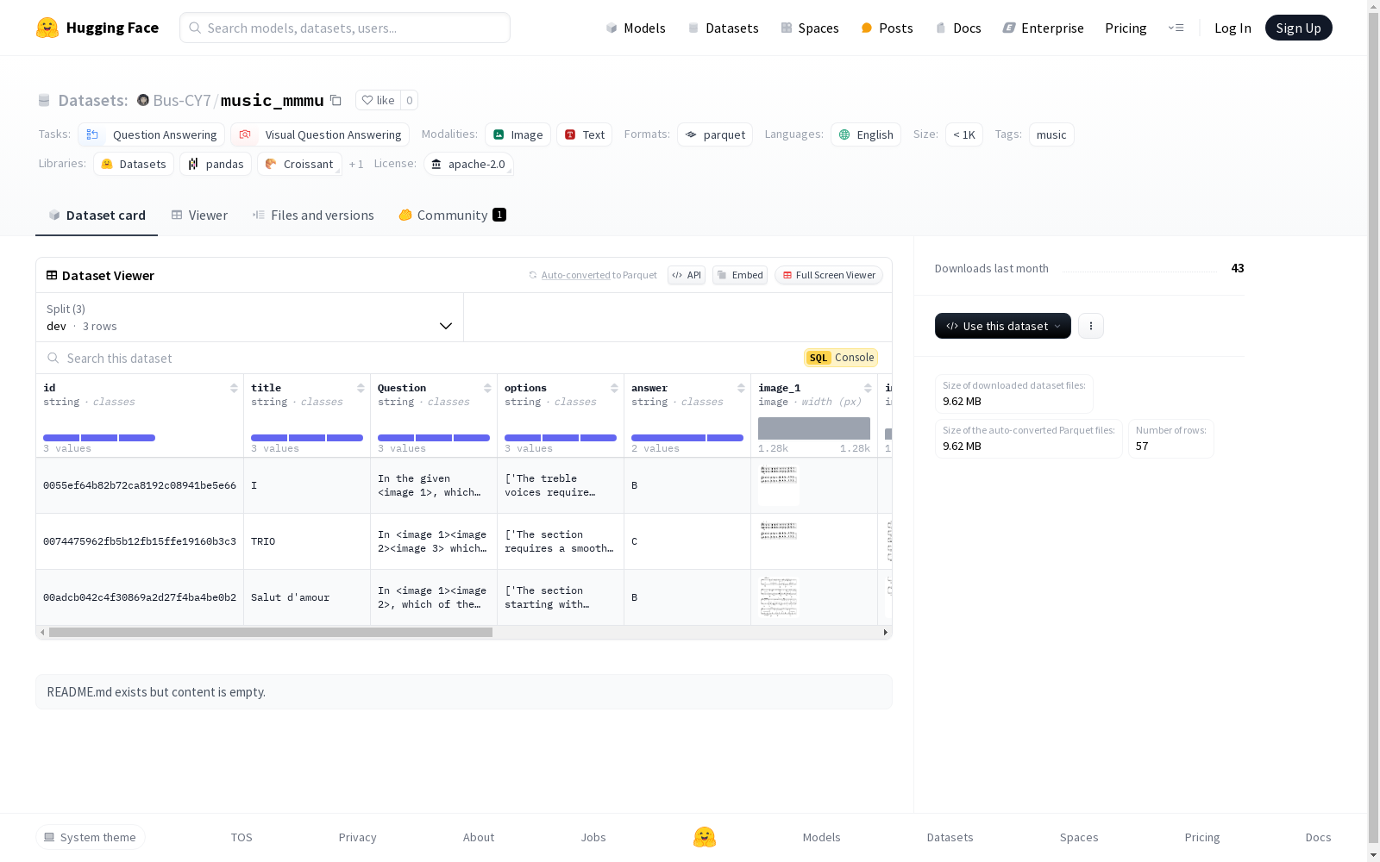Sort the title column
This screenshot has height=862, width=1380.
pyautogui.click(x=361, y=388)
